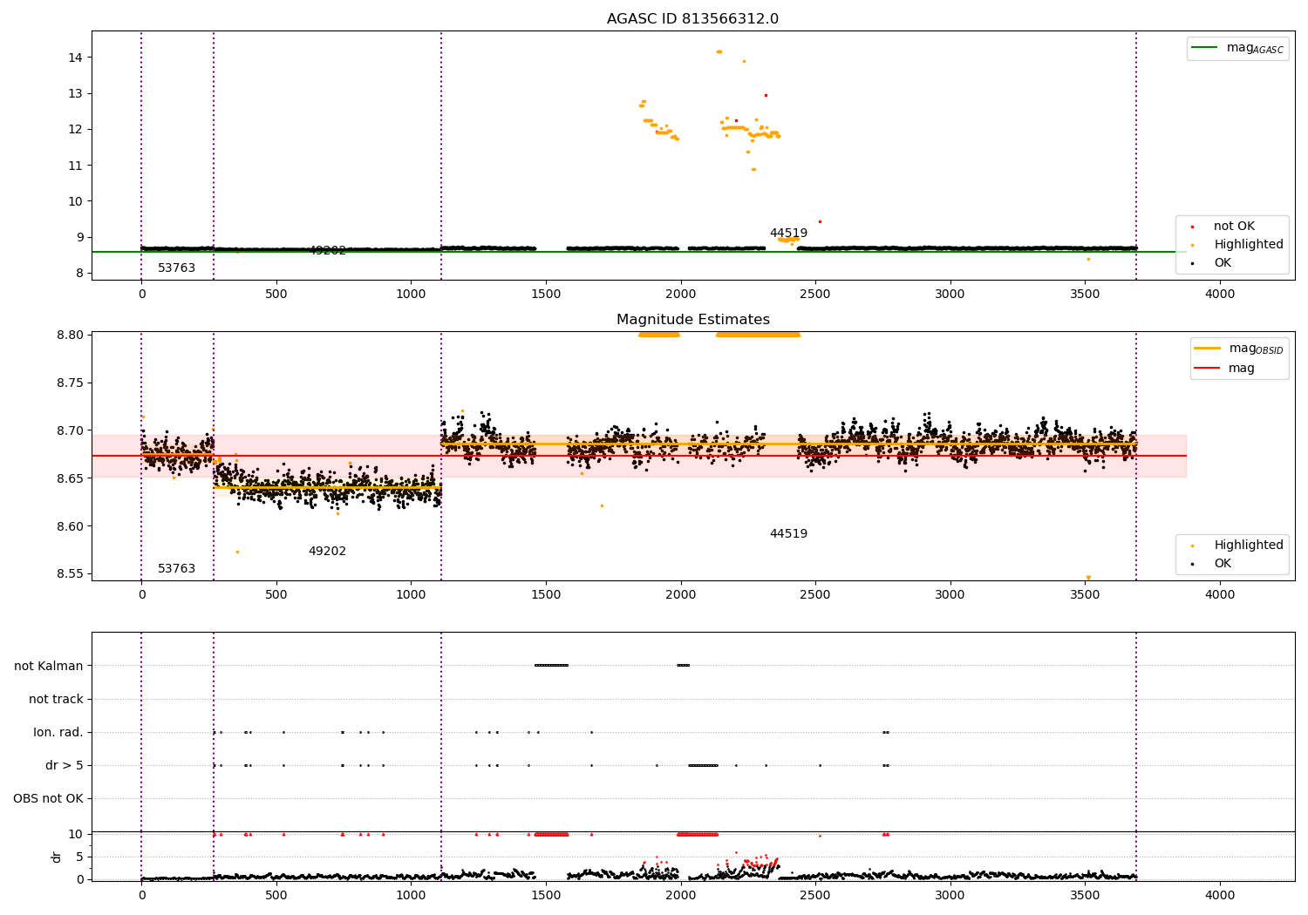Click the x-axis tick '4000' under the top plot
The height and width of the screenshot is (915, 1308).
point(1219,295)
